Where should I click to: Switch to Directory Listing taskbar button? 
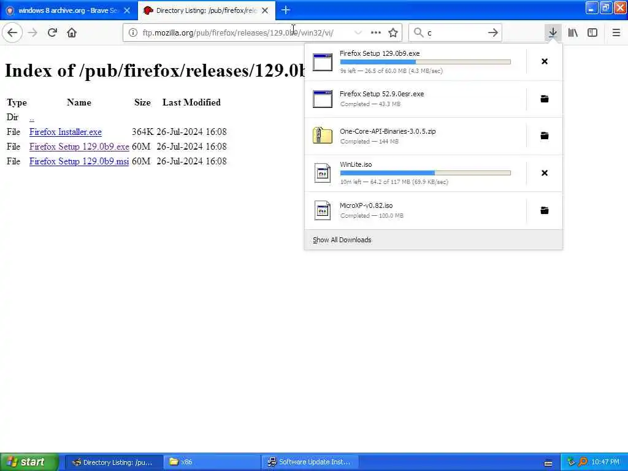[x=113, y=462]
